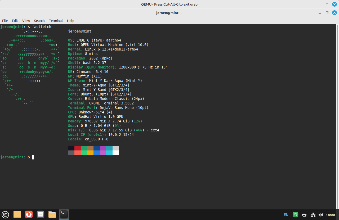Minimize the terminal window jeroen@mint
This screenshot has width=339, height=220.
click(x=320, y=13)
